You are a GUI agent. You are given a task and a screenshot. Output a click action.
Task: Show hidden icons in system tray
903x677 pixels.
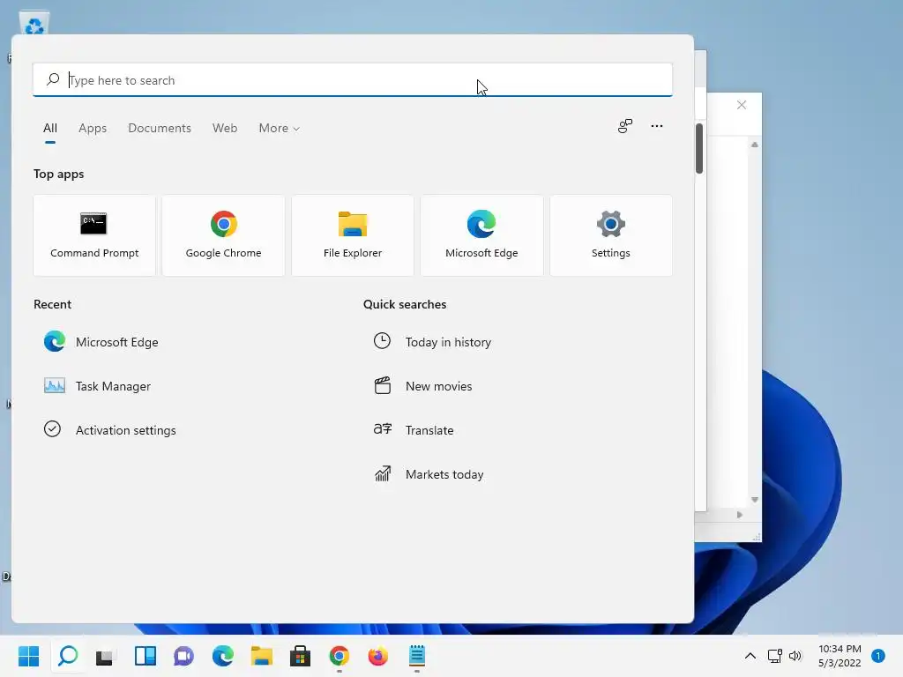750,656
